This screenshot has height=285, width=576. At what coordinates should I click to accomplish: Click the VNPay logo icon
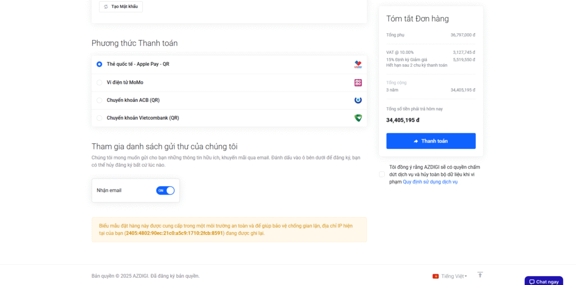click(x=358, y=65)
